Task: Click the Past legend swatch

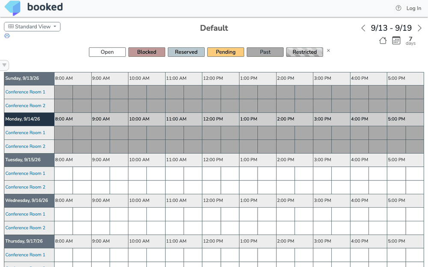Action: 265,52
